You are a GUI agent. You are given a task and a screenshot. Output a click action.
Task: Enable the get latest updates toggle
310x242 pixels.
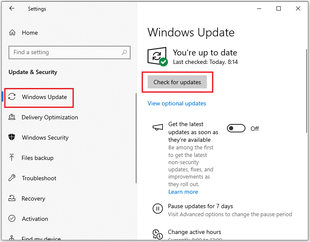[236, 129]
